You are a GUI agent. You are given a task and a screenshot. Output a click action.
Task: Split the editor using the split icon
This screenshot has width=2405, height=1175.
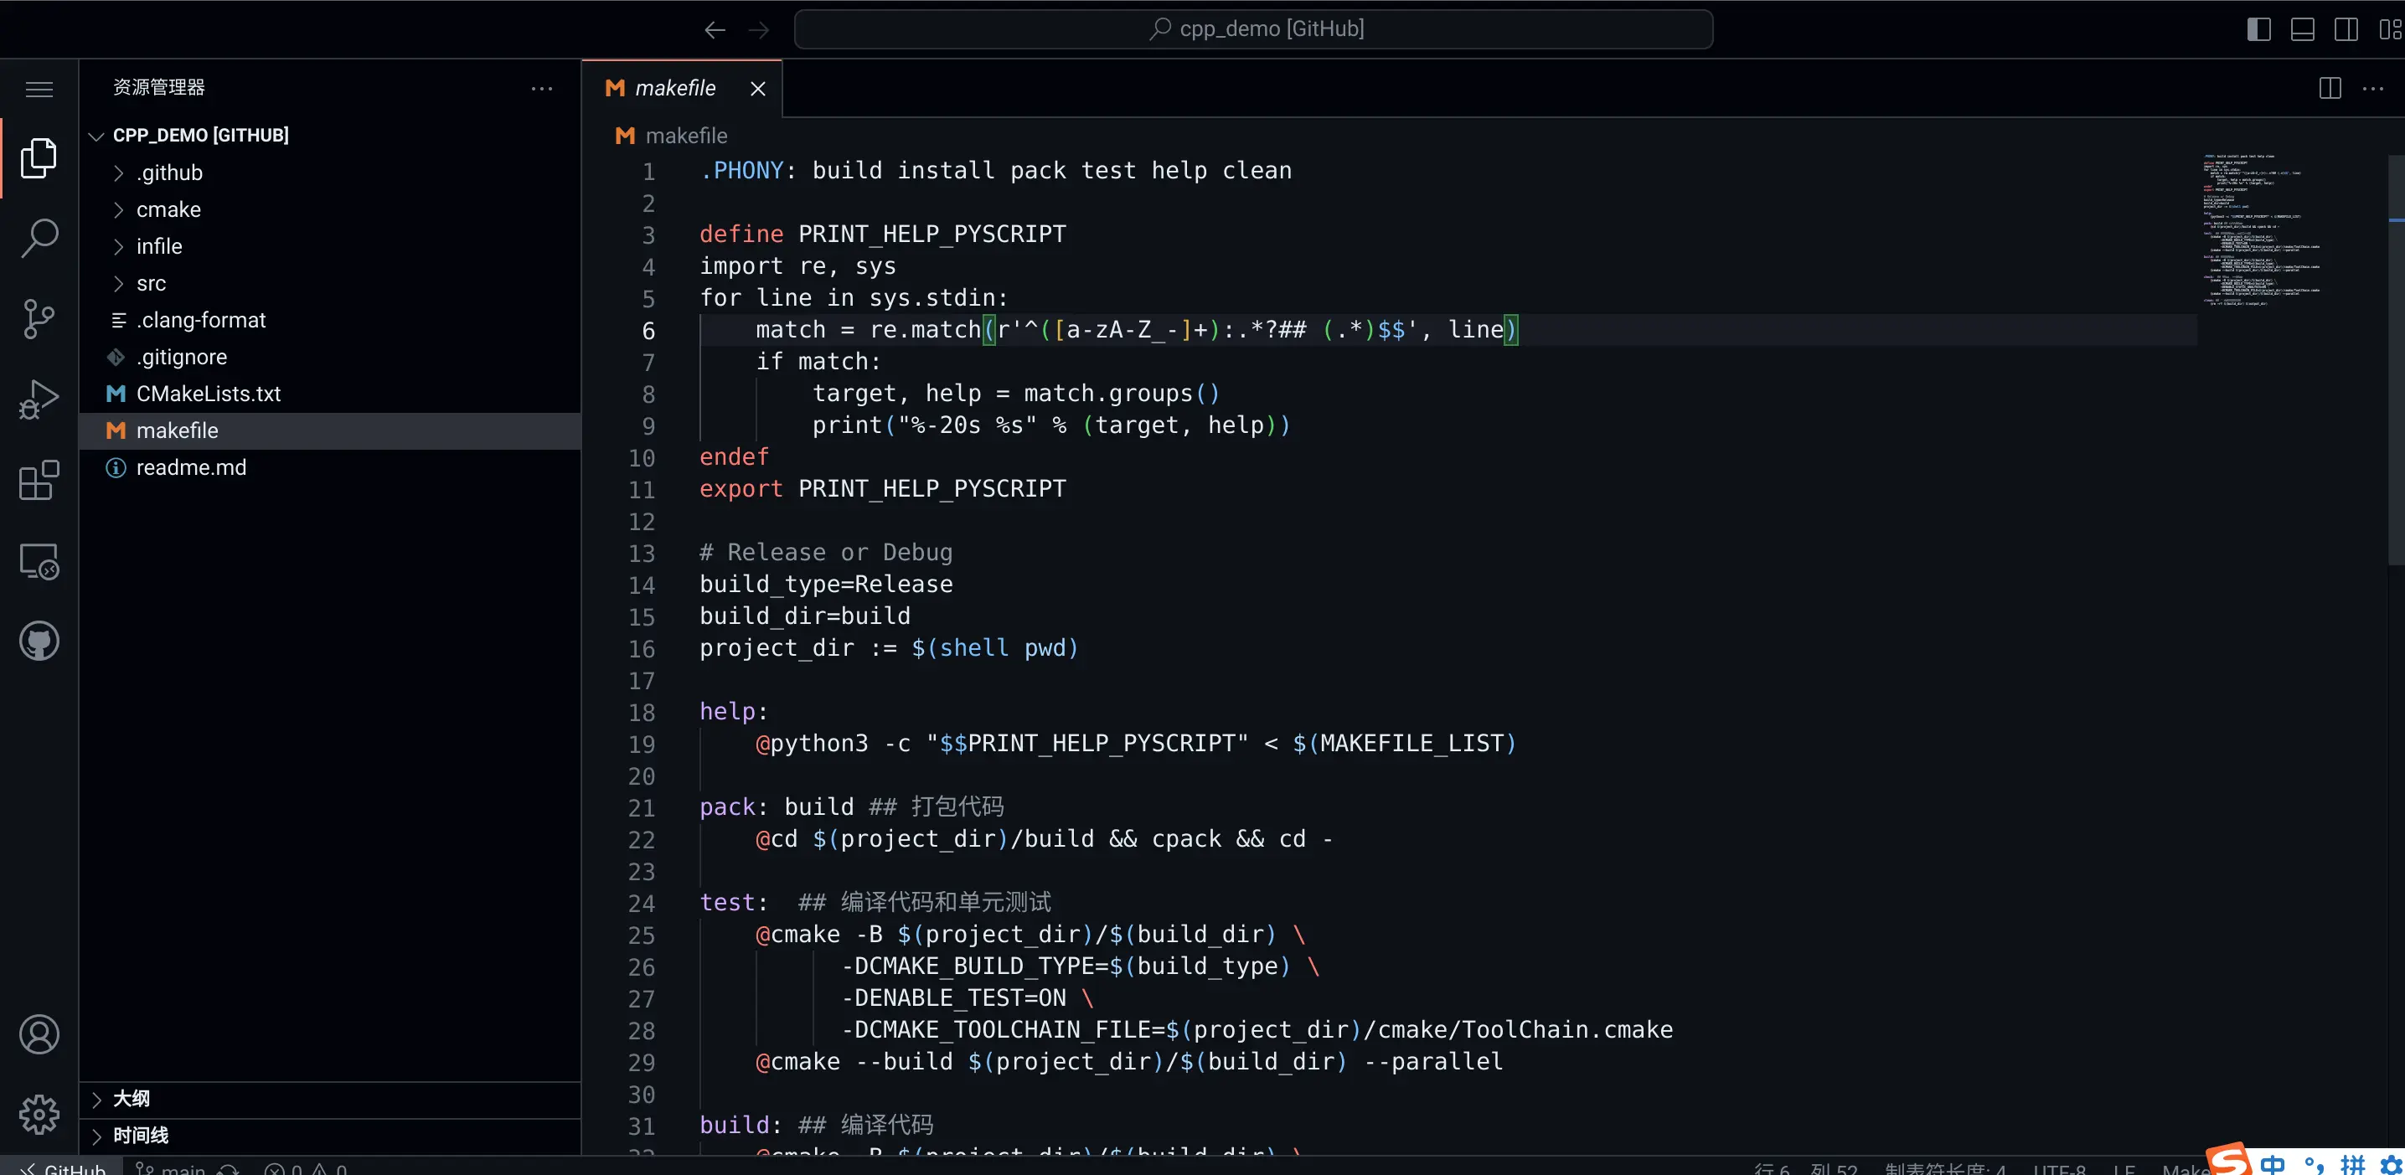point(2330,88)
